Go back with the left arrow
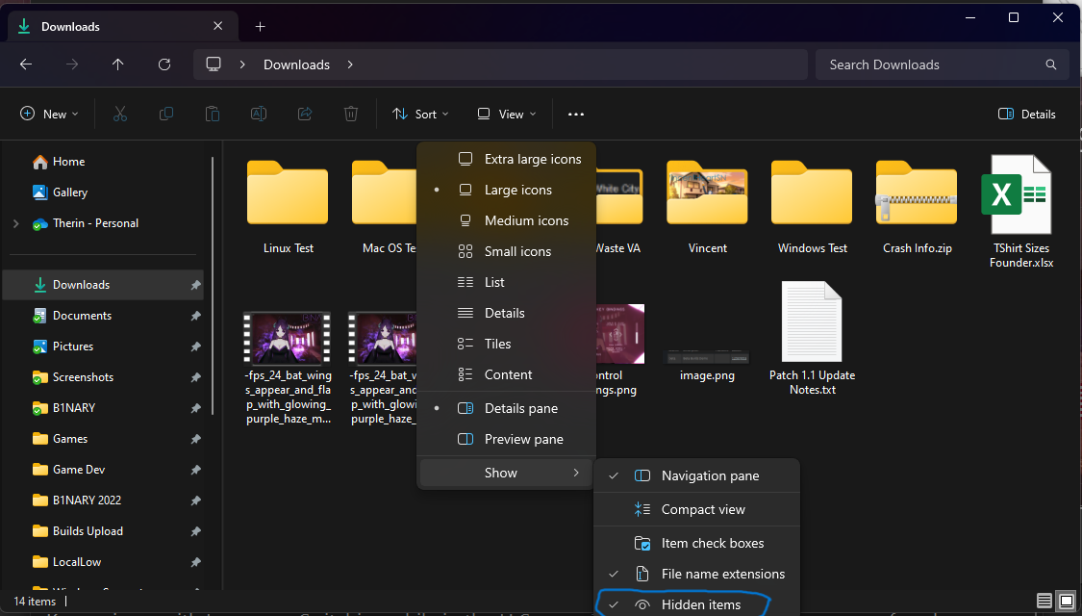 pyautogui.click(x=26, y=64)
